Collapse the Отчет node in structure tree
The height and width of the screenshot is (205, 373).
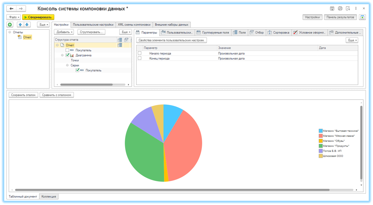pos(57,45)
